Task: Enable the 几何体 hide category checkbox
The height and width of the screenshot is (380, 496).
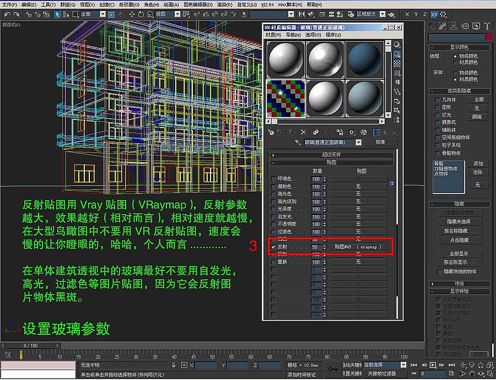Action: (x=437, y=100)
